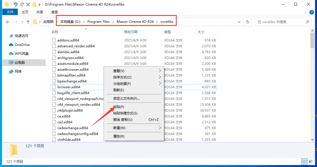Click the magnifier search icon
The width and height of the screenshot is (317, 167).
307,22
